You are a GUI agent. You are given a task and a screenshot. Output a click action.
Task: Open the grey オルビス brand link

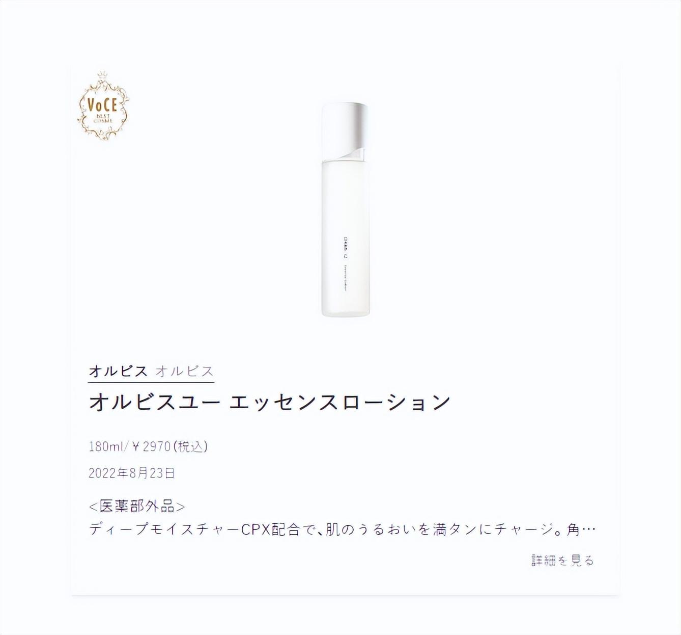pyautogui.click(x=184, y=371)
